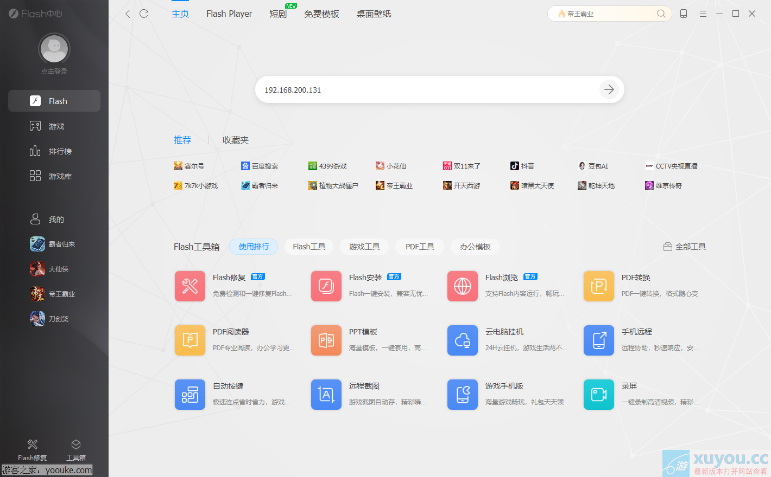
Task: Filter toolbox by PDF工具
Action: (420, 247)
